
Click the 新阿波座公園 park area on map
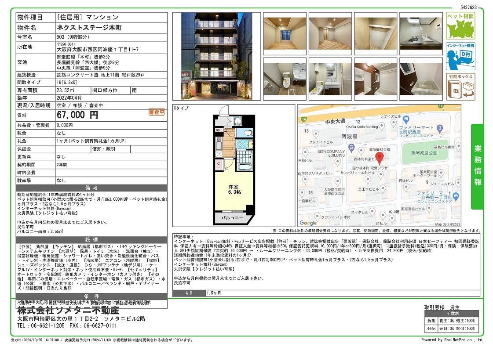coord(424,152)
